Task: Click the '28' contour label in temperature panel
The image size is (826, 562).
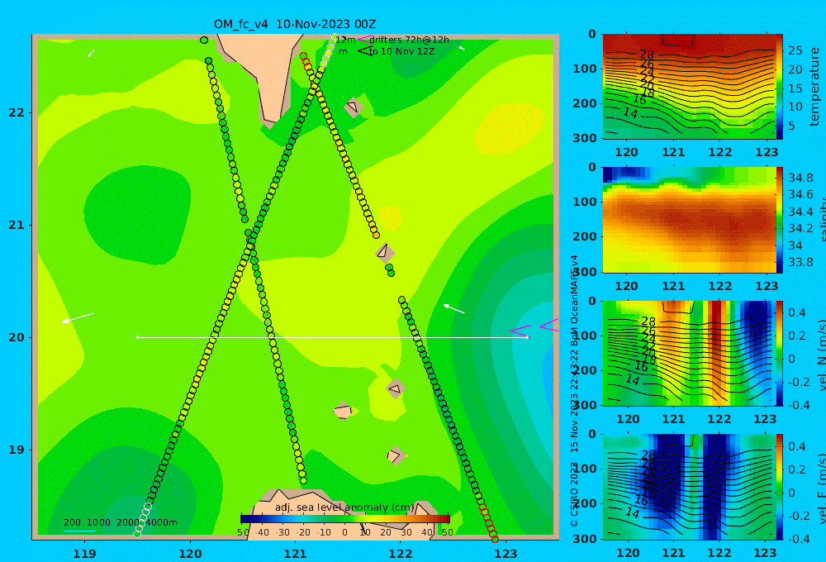Action: [x=647, y=55]
